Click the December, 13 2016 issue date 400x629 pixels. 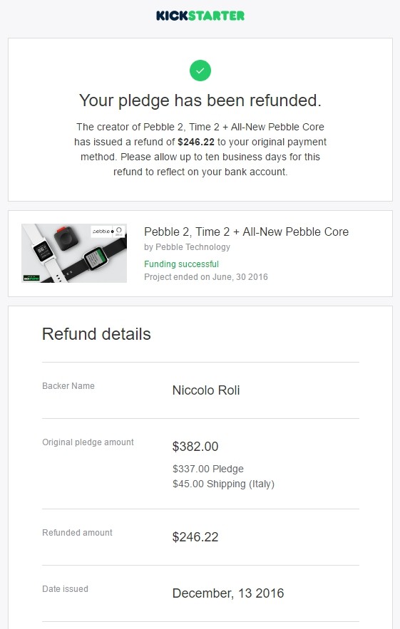[x=228, y=593]
